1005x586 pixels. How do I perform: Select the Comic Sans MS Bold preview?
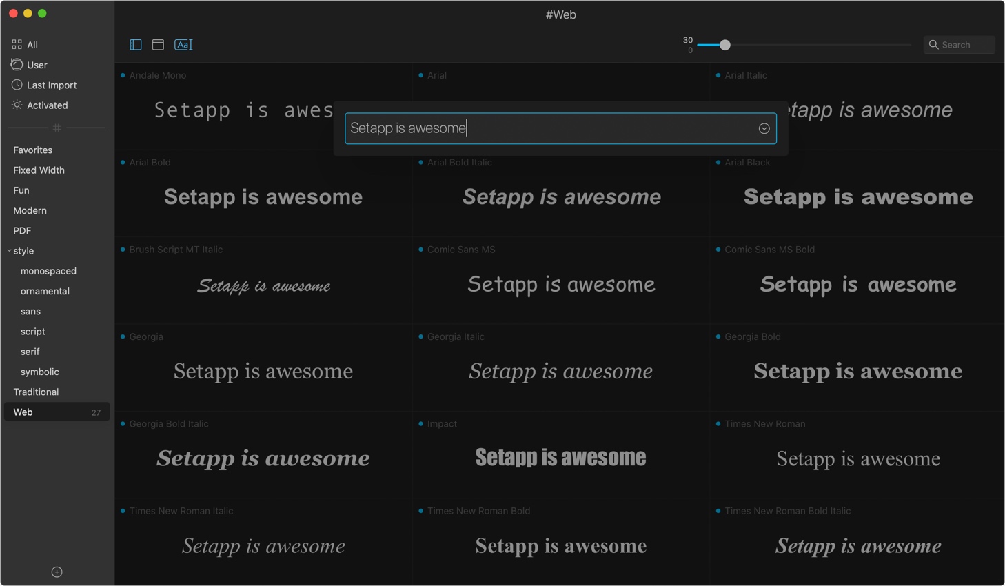click(858, 284)
